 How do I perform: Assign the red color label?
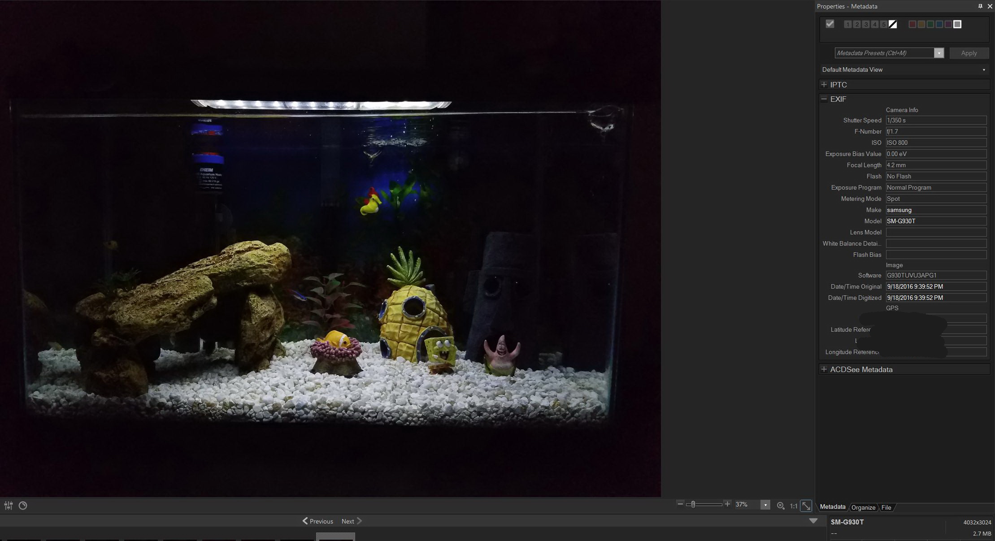coord(912,24)
